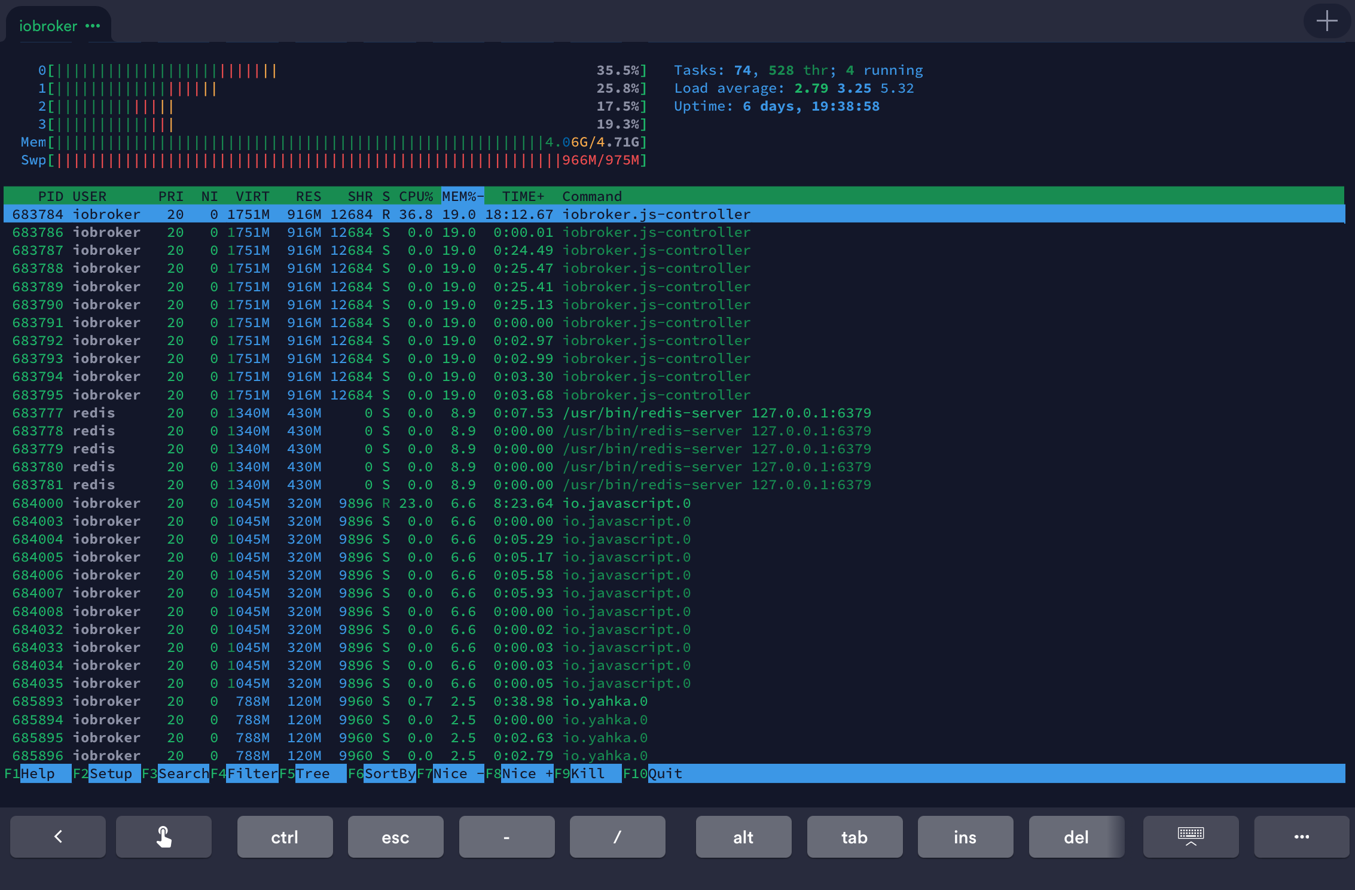Open more keys ellipsis at bottom right
The image size is (1355, 890).
tap(1301, 837)
